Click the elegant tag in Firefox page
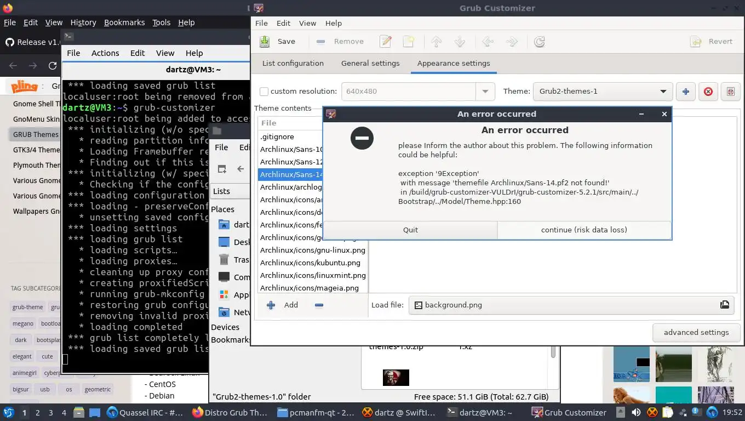This screenshot has width=745, height=421. coord(22,356)
